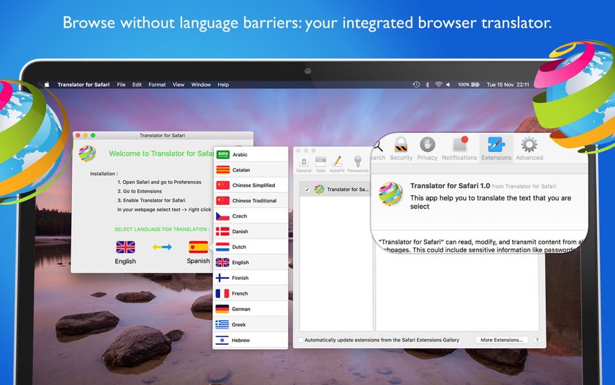Click the Wi-Fi menu bar icon
This screenshot has width=615, height=385.
438,84
